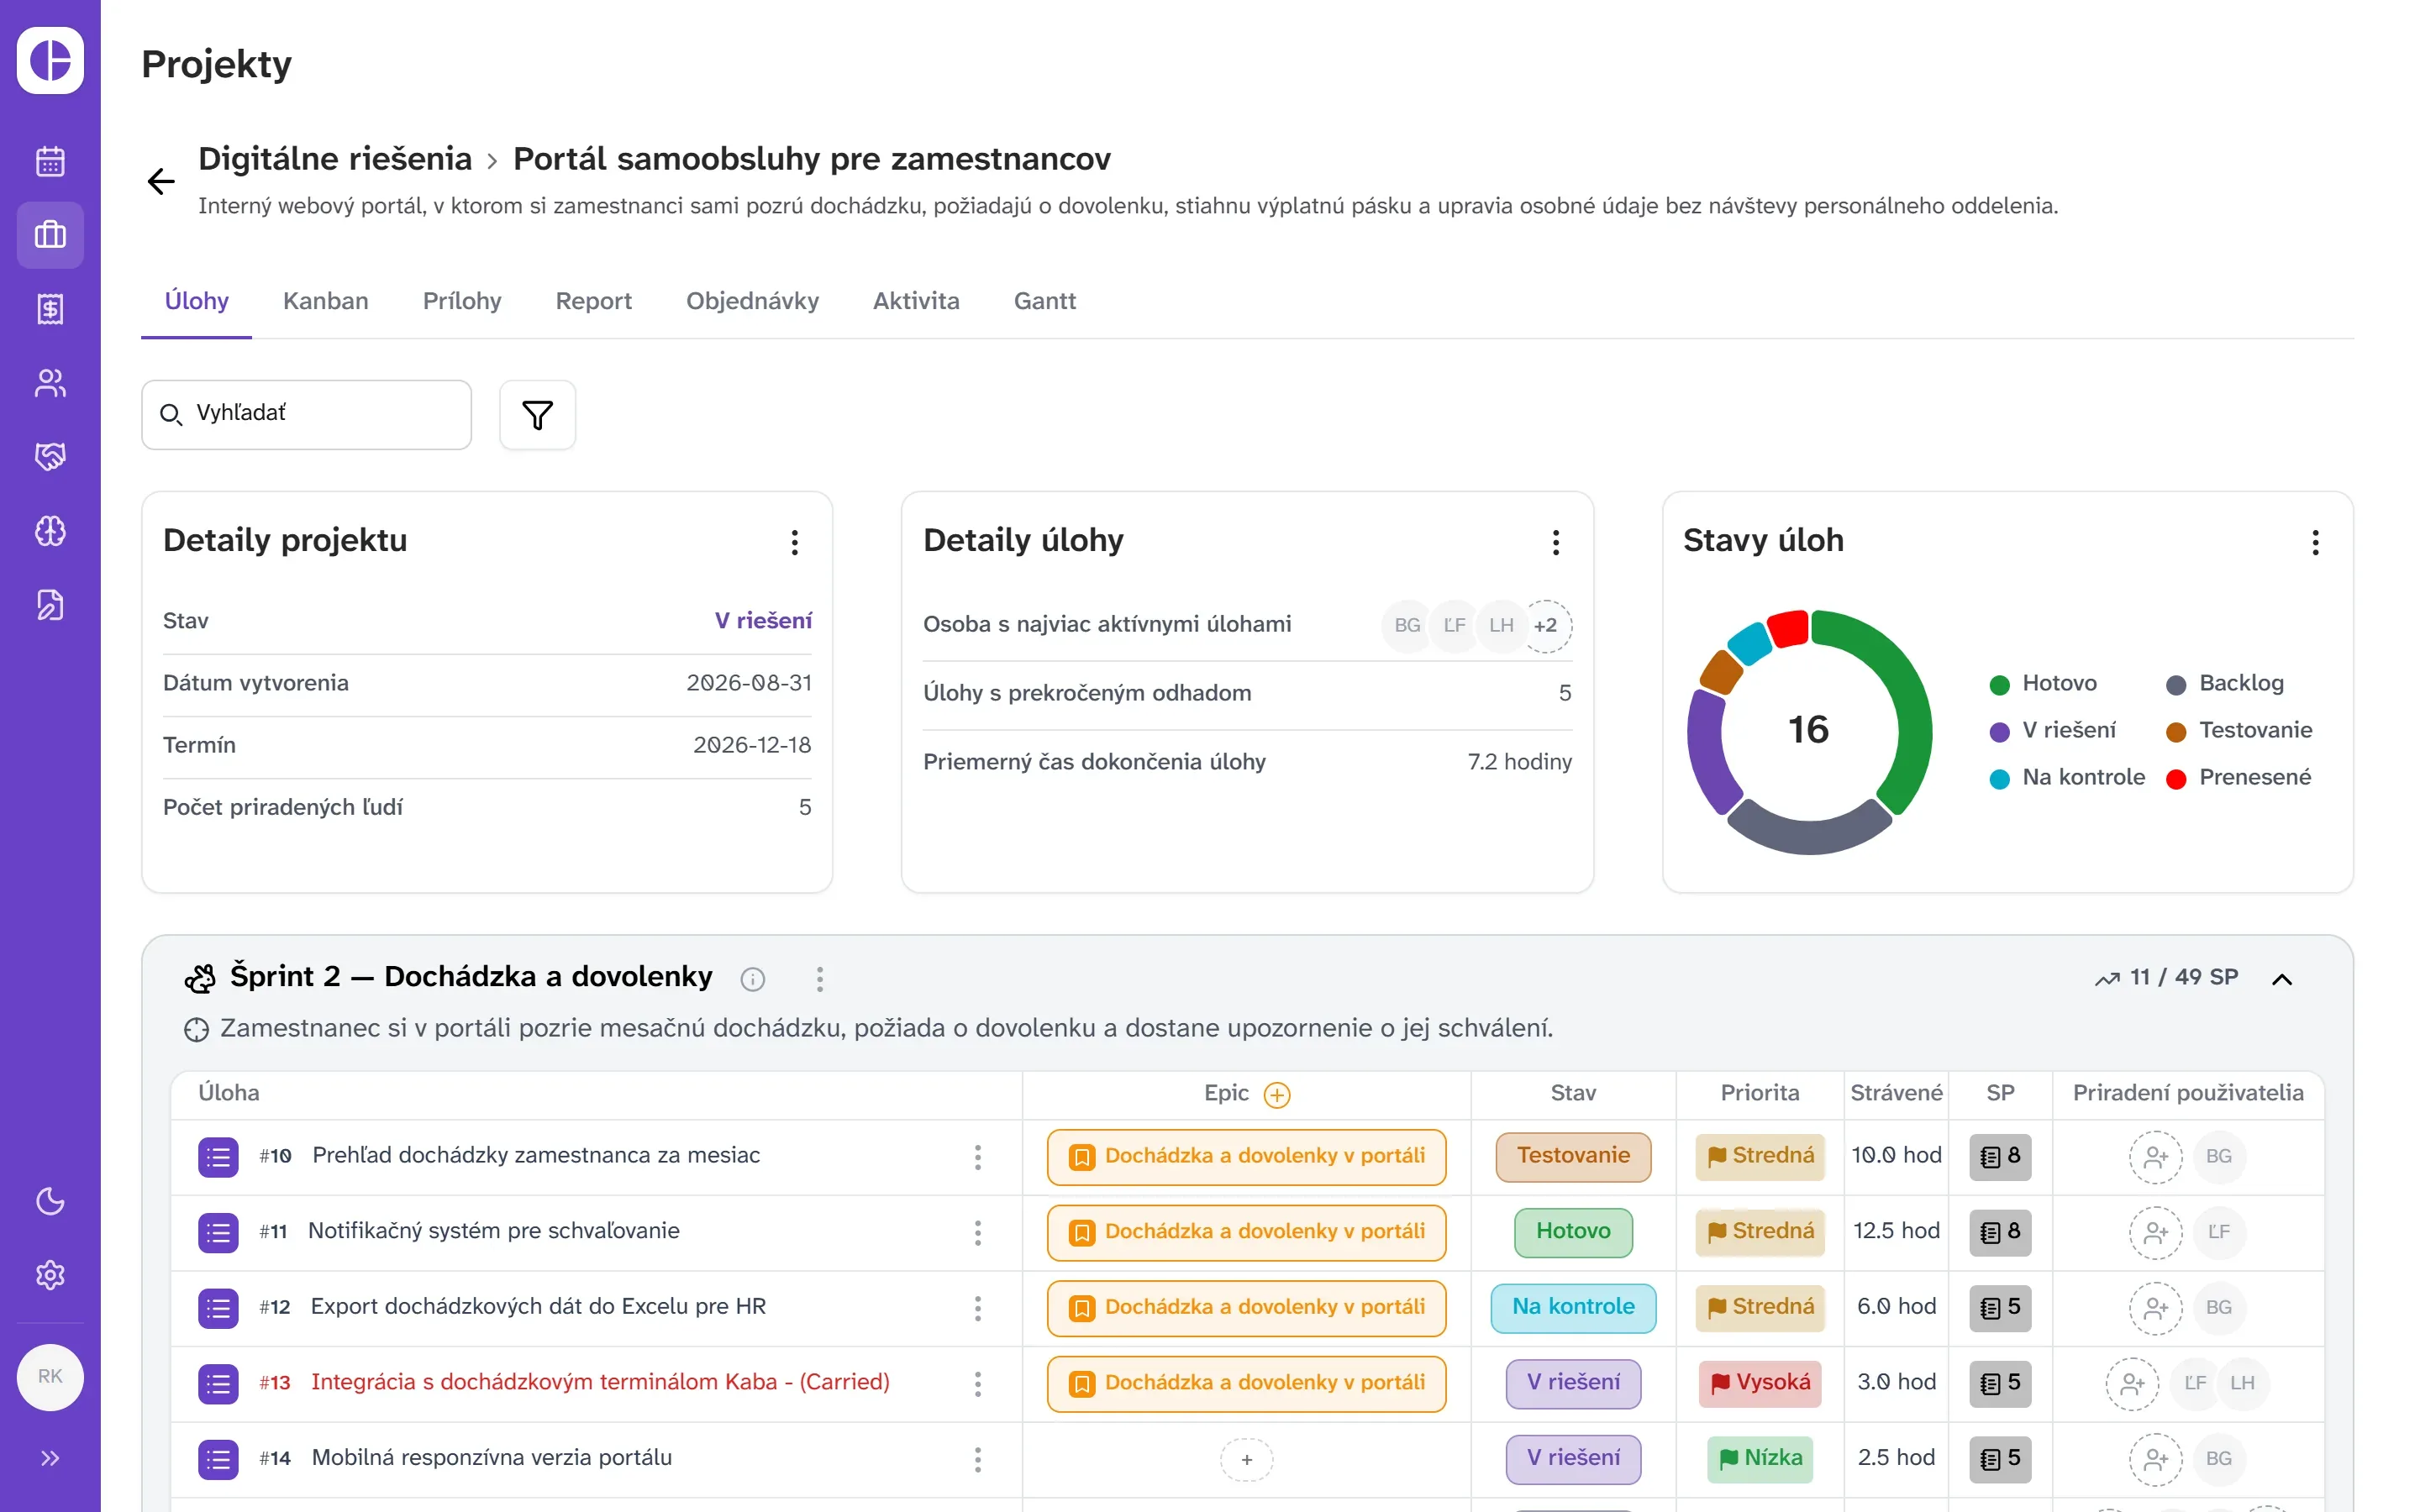This screenshot has height=1512, width=2420.
Task: Click the +2 more people avatar
Action: pos(1546,626)
